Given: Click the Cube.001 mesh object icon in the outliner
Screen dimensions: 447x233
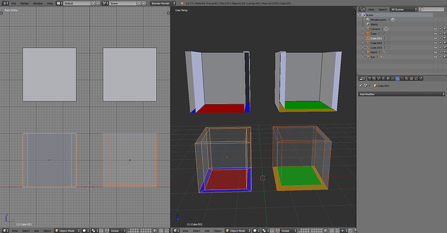Looking at the screenshot, I should 368,38.
